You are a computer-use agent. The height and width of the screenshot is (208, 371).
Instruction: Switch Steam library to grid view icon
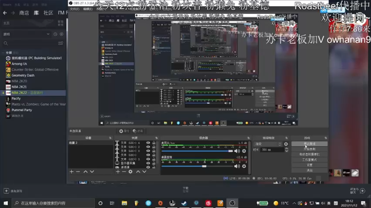[61, 23]
